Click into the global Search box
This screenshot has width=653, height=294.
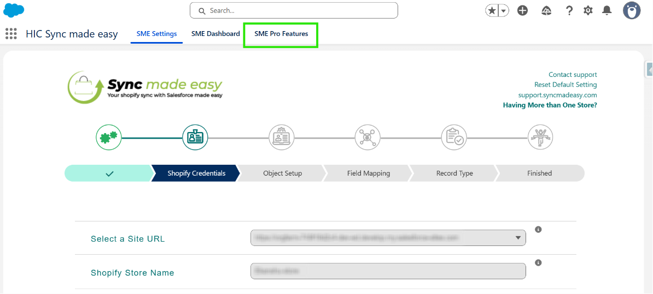(x=294, y=10)
